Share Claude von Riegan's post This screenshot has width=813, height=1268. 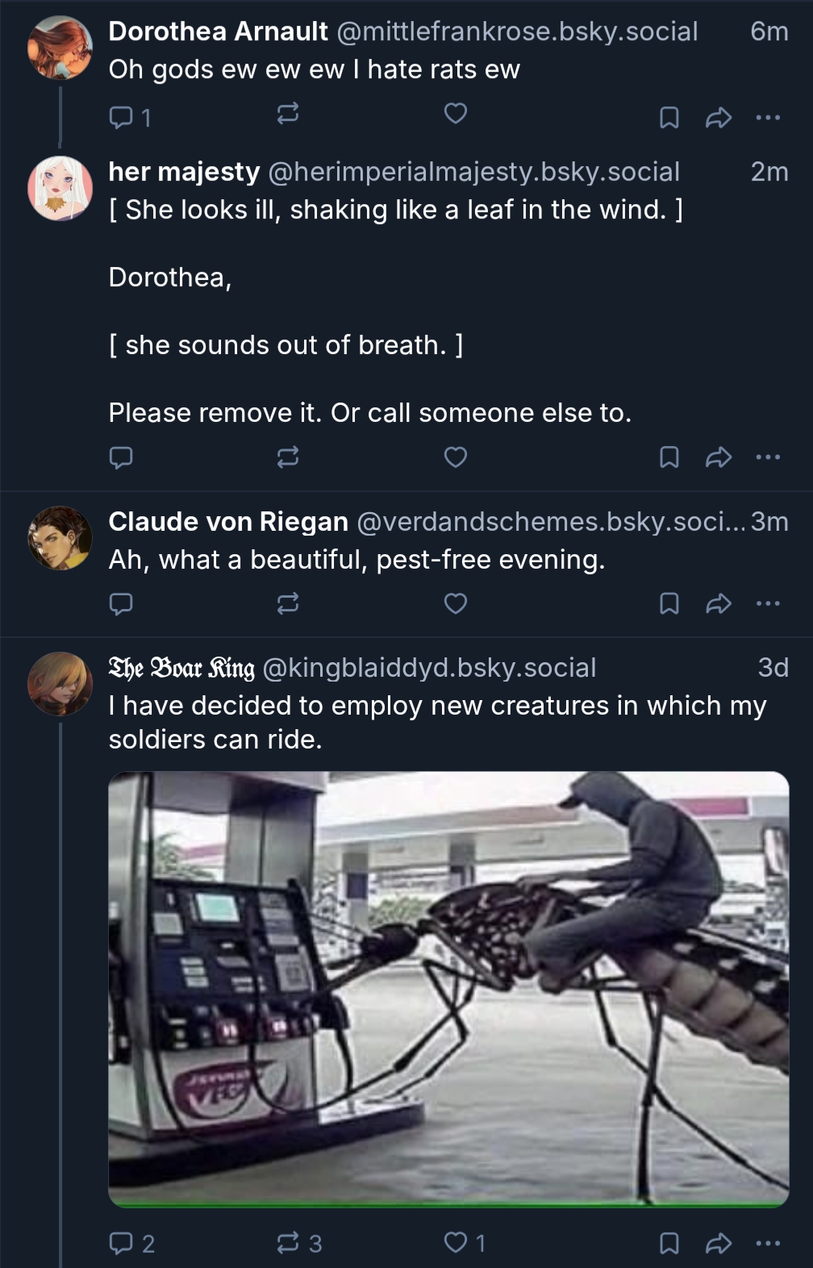(x=718, y=603)
